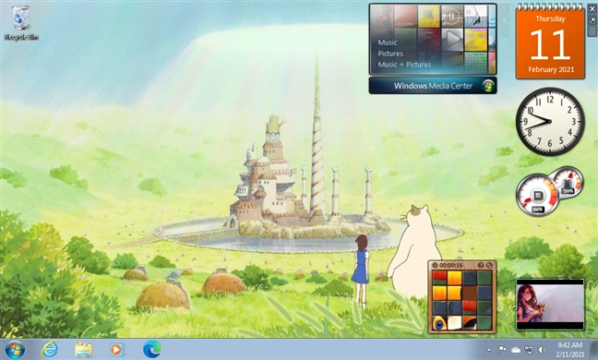Image resolution: width=598 pixels, height=360 pixels.
Task: Pause the picture puzzle timer
Action: click(x=435, y=265)
